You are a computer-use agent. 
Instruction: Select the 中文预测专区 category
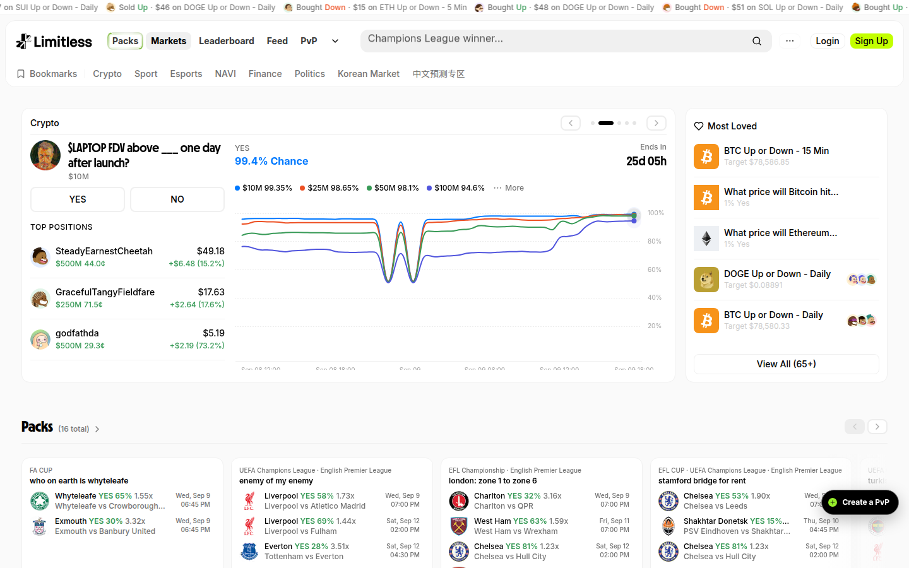pyautogui.click(x=439, y=74)
